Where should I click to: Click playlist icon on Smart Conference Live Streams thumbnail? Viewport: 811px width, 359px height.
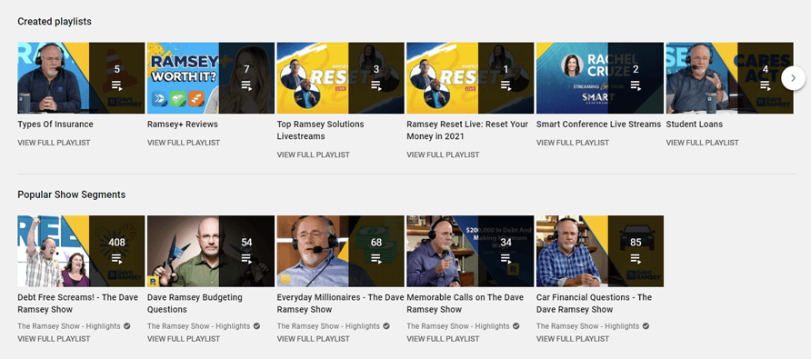pyautogui.click(x=636, y=85)
